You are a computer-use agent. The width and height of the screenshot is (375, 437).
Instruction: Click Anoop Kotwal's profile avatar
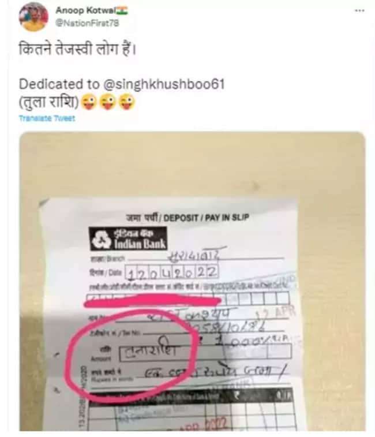33,17
